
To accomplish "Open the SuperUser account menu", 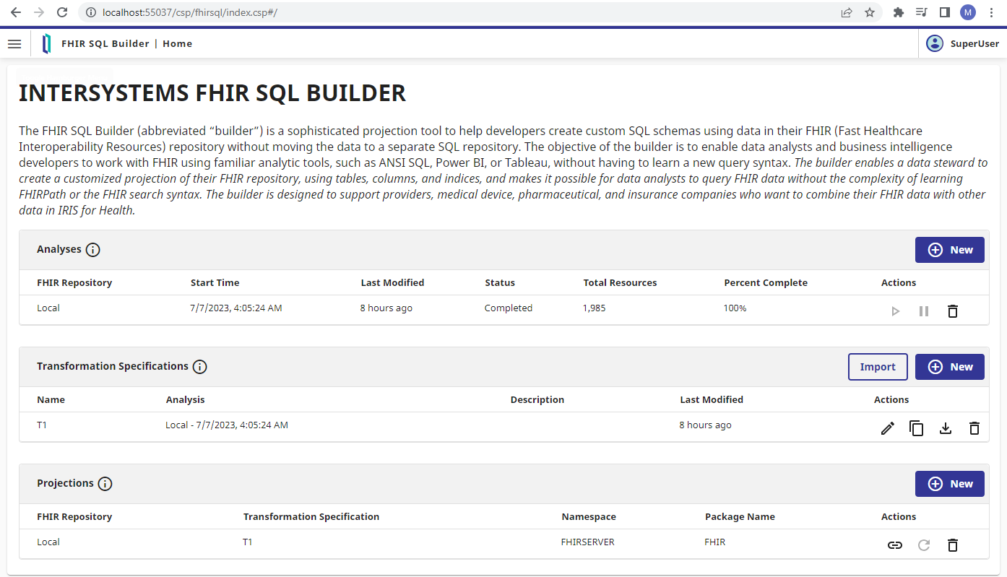I will point(963,44).
